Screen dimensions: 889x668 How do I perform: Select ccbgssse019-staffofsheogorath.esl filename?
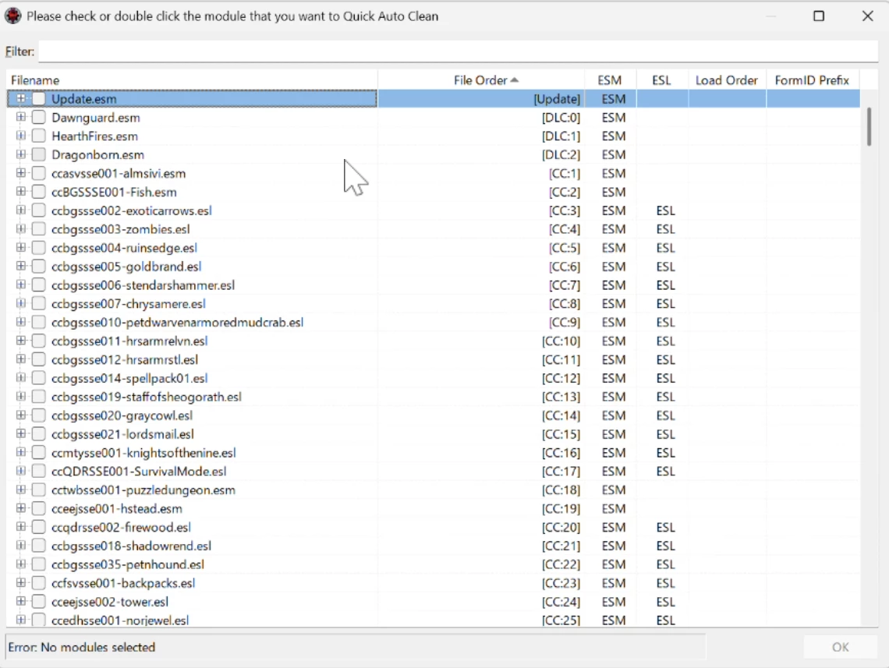(x=147, y=398)
